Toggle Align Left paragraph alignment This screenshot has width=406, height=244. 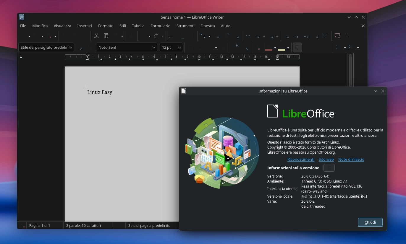click(297, 47)
